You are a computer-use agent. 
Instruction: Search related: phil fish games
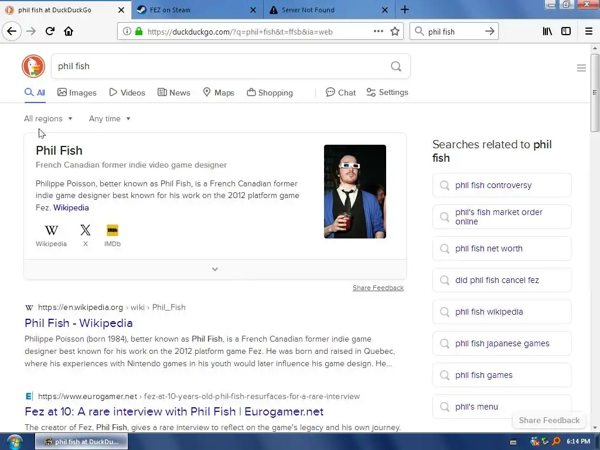[x=502, y=375]
